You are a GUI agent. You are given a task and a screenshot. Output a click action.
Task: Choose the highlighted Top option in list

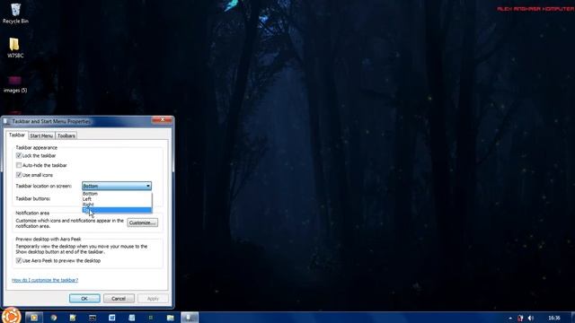click(117, 210)
